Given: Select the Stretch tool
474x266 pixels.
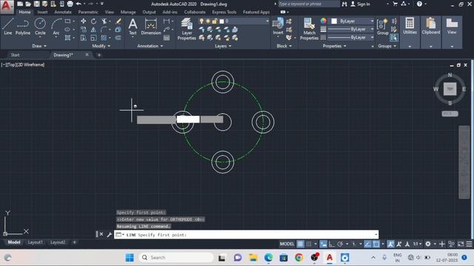Looking at the screenshot, I should pos(83,38).
